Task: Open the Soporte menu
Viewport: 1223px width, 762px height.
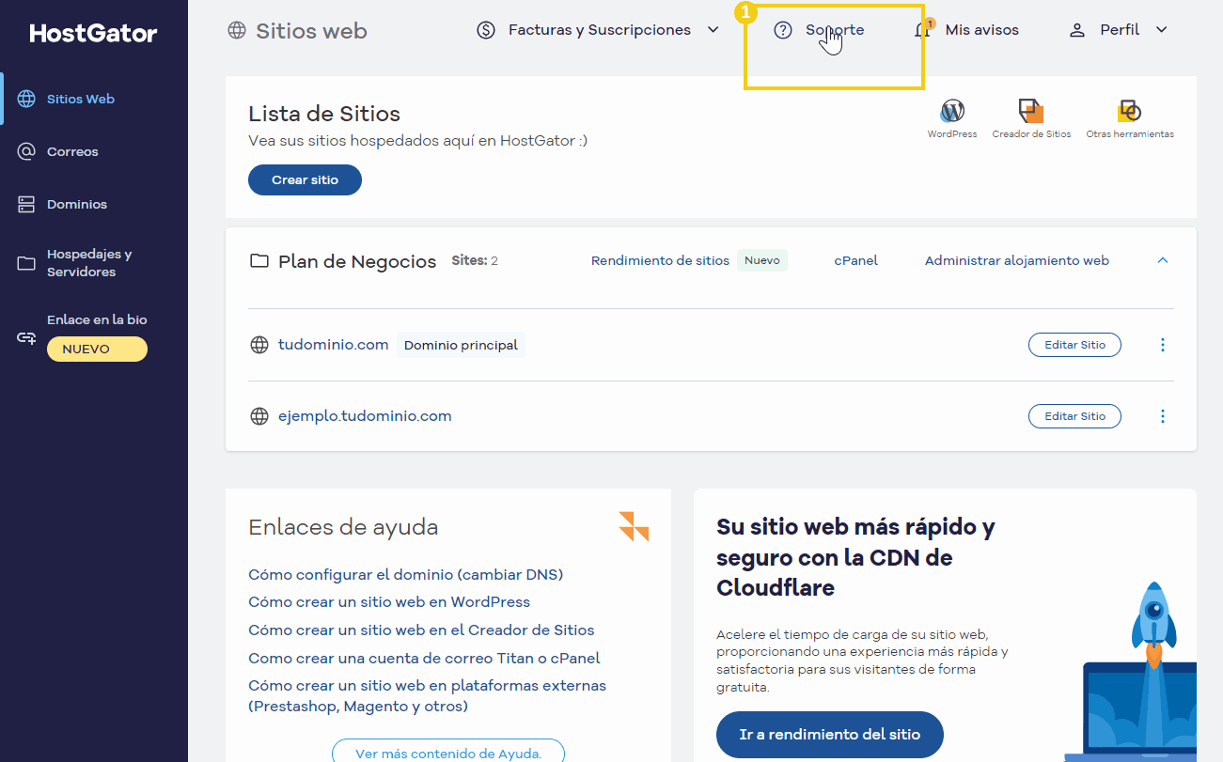Action: click(x=835, y=30)
